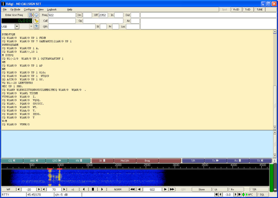Click the x1 waterfall zoom selector
Image resolution: width=278 pixels, height=198 pixels.
tap(73, 190)
